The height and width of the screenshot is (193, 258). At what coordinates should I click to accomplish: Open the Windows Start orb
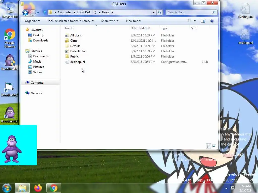[7, 188]
